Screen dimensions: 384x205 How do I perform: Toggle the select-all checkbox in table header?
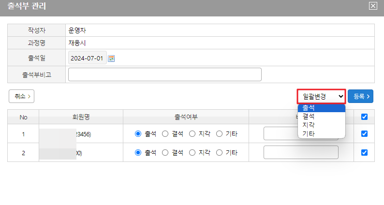click(365, 117)
